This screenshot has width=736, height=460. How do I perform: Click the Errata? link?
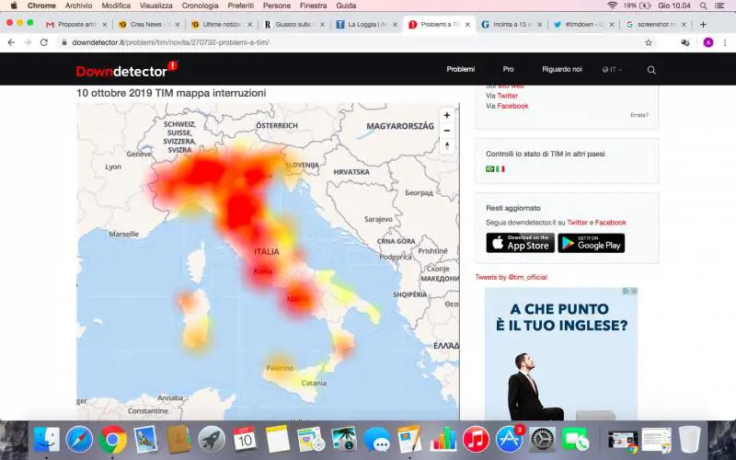tap(639, 115)
